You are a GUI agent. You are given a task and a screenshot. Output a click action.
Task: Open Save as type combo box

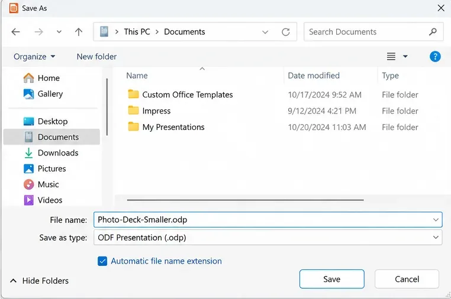click(x=268, y=238)
